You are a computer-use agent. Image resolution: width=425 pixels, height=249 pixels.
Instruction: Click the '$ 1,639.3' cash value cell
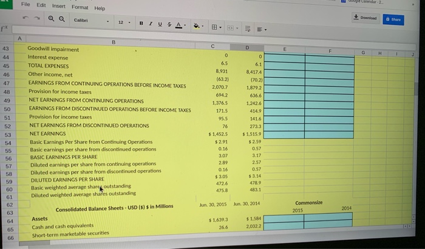click(x=218, y=220)
